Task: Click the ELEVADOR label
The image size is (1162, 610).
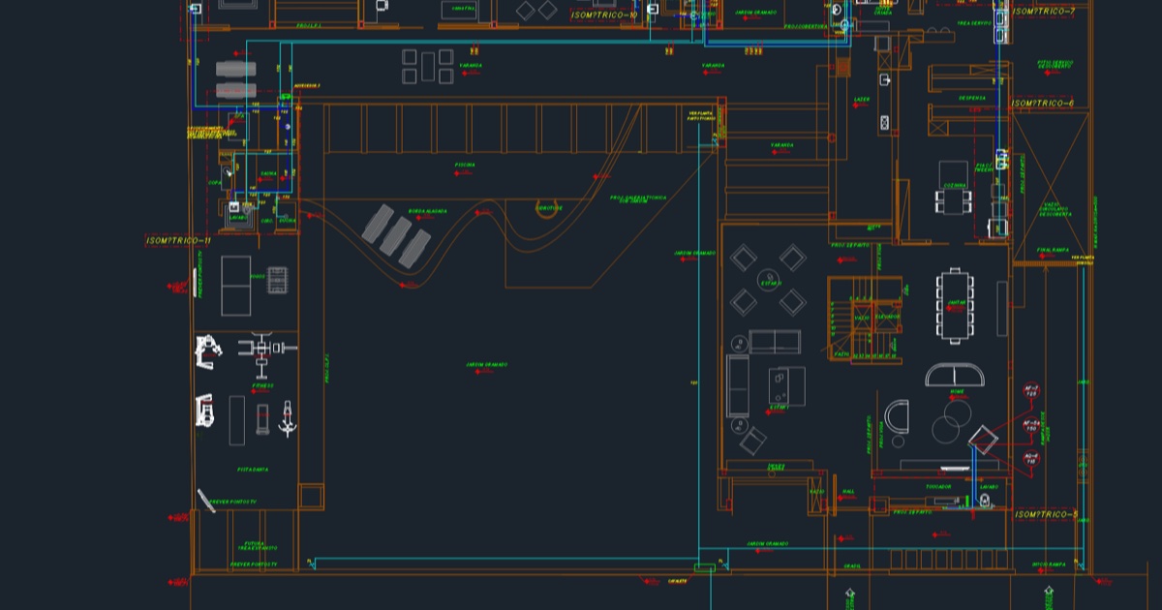Action: 888,317
